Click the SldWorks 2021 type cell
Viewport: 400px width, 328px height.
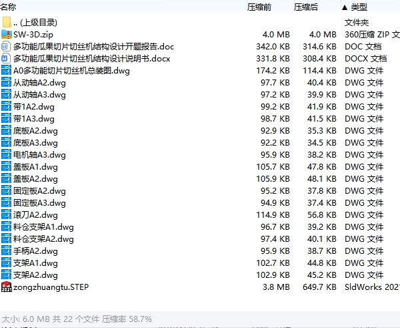pyautogui.click(x=372, y=287)
